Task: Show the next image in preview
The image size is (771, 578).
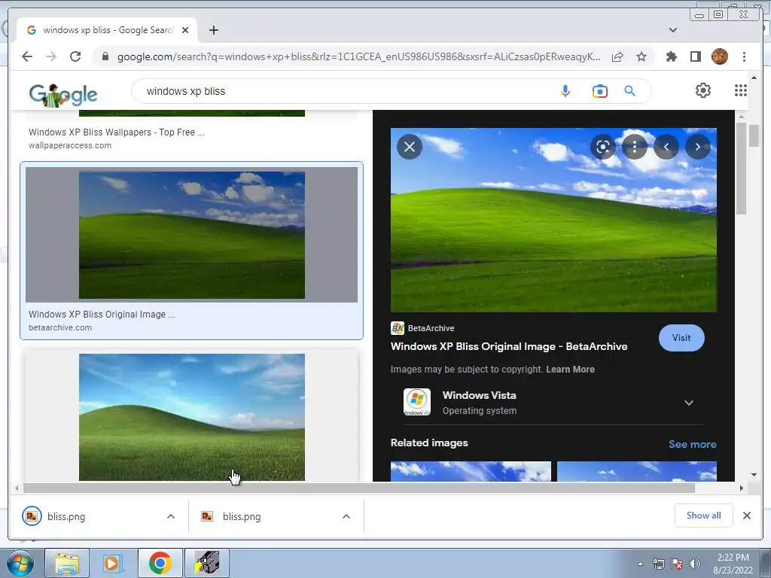Action: [698, 147]
